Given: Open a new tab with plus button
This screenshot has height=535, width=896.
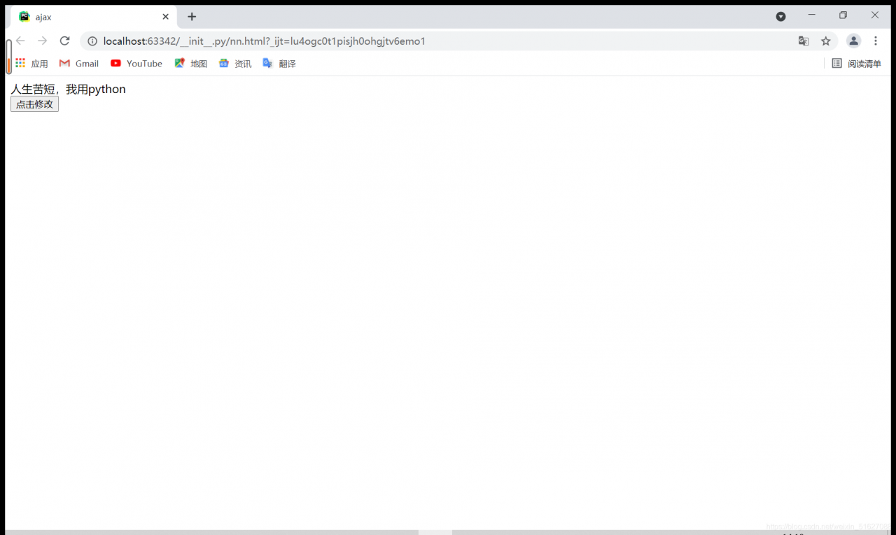Looking at the screenshot, I should [x=192, y=17].
